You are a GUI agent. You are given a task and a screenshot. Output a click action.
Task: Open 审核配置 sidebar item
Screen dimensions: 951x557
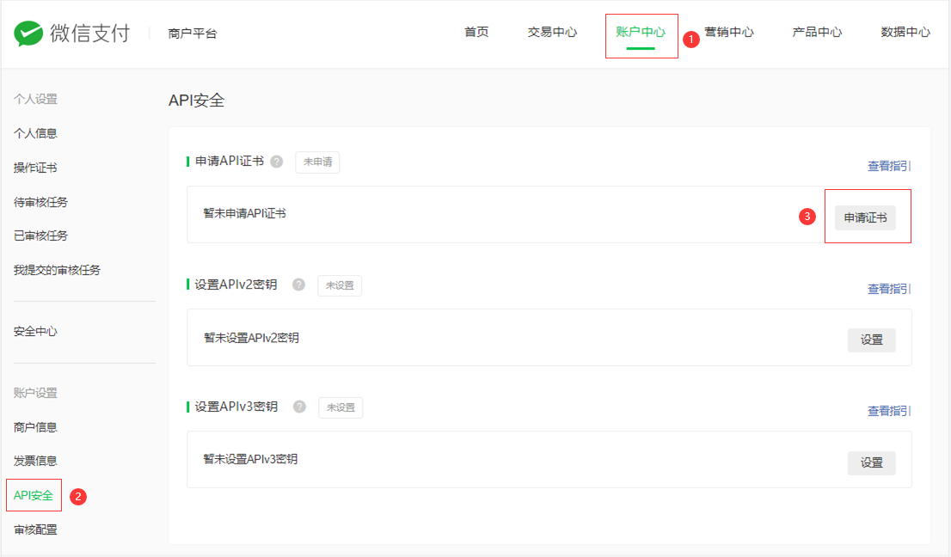click(x=35, y=529)
